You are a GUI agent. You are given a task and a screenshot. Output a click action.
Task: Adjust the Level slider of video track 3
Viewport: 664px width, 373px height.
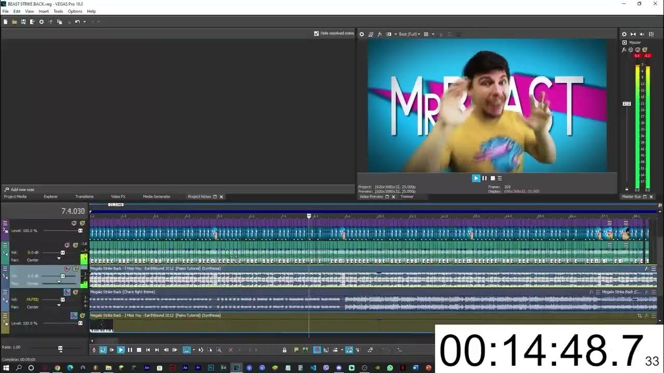pyautogui.click(x=80, y=231)
